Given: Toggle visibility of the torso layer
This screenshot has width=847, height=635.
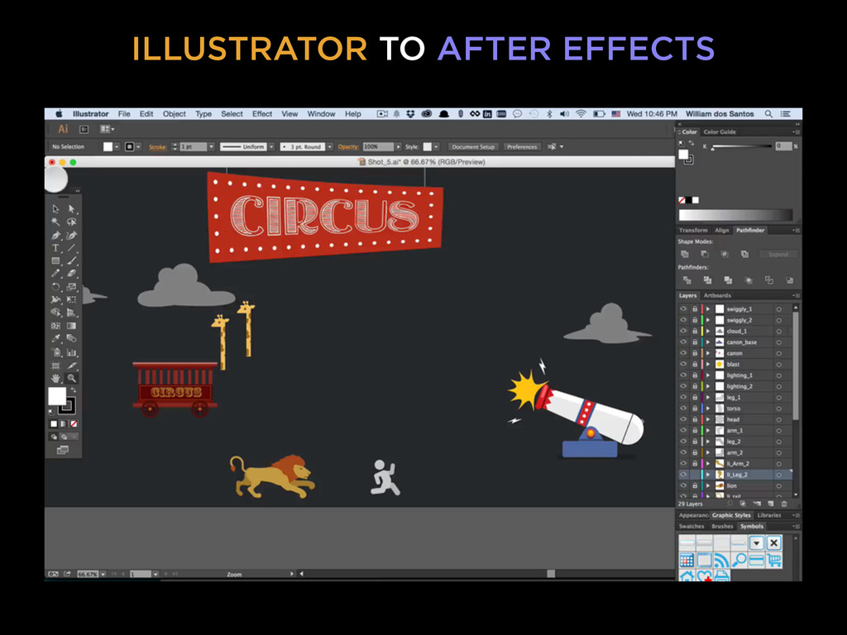Looking at the screenshot, I should tap(683, 408).
